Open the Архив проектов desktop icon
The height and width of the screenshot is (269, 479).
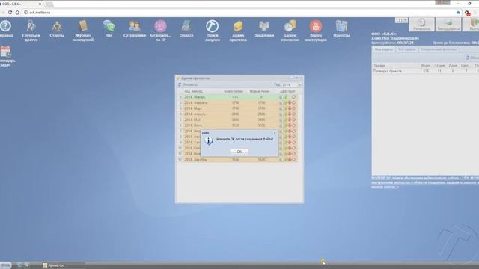[238, 31]
